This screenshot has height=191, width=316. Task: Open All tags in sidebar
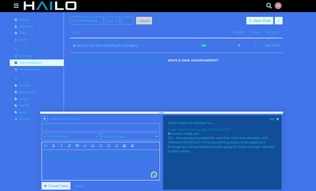tap(25, 119)
